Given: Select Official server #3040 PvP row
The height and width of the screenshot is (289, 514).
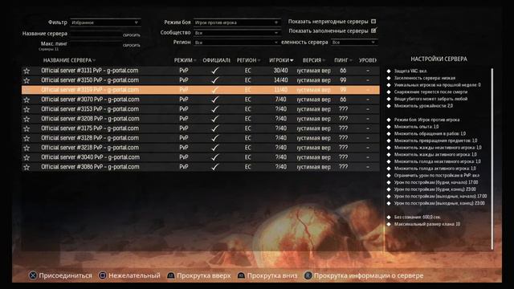Looking at the screenshot, I should point(201,157).
